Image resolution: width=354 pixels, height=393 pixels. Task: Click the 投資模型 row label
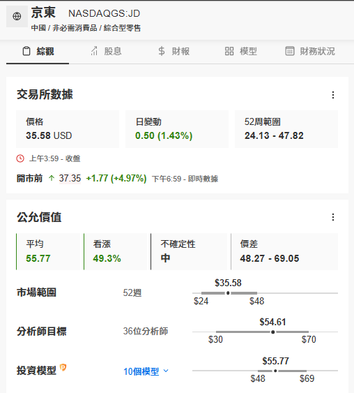36,371
